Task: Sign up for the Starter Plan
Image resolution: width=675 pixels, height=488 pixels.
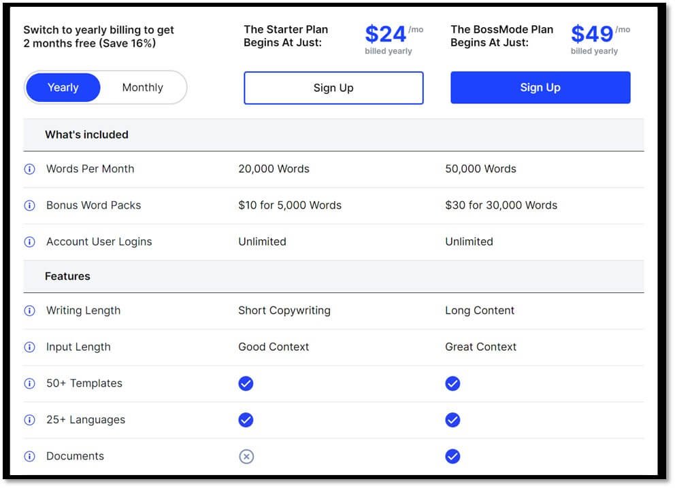Action: [333, 88]
